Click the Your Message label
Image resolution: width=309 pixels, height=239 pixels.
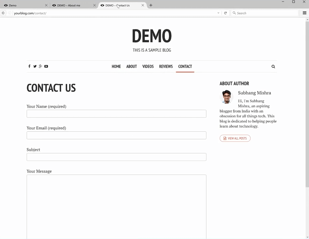coord(39,171)
